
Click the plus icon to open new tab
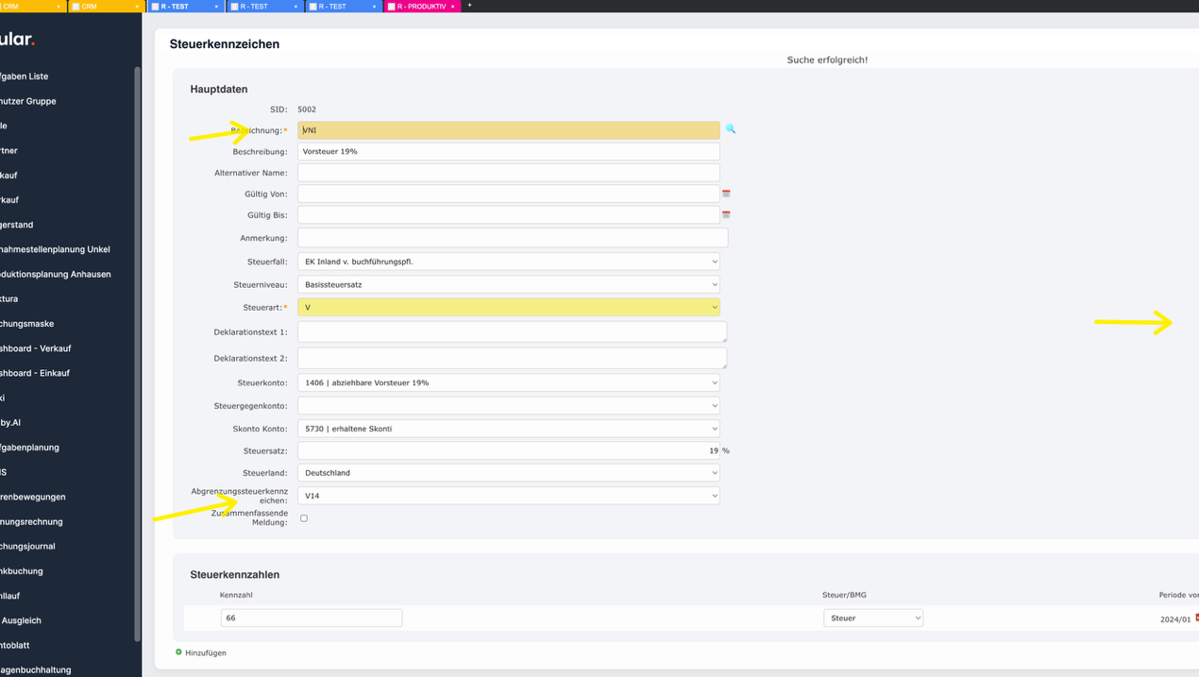pos(469,6)
